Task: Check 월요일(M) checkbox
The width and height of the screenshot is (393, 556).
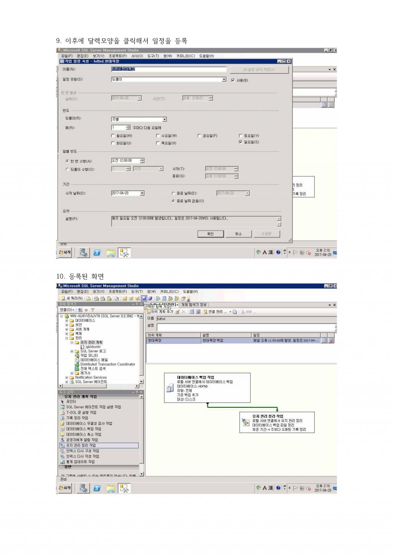Action: [113, 136]
